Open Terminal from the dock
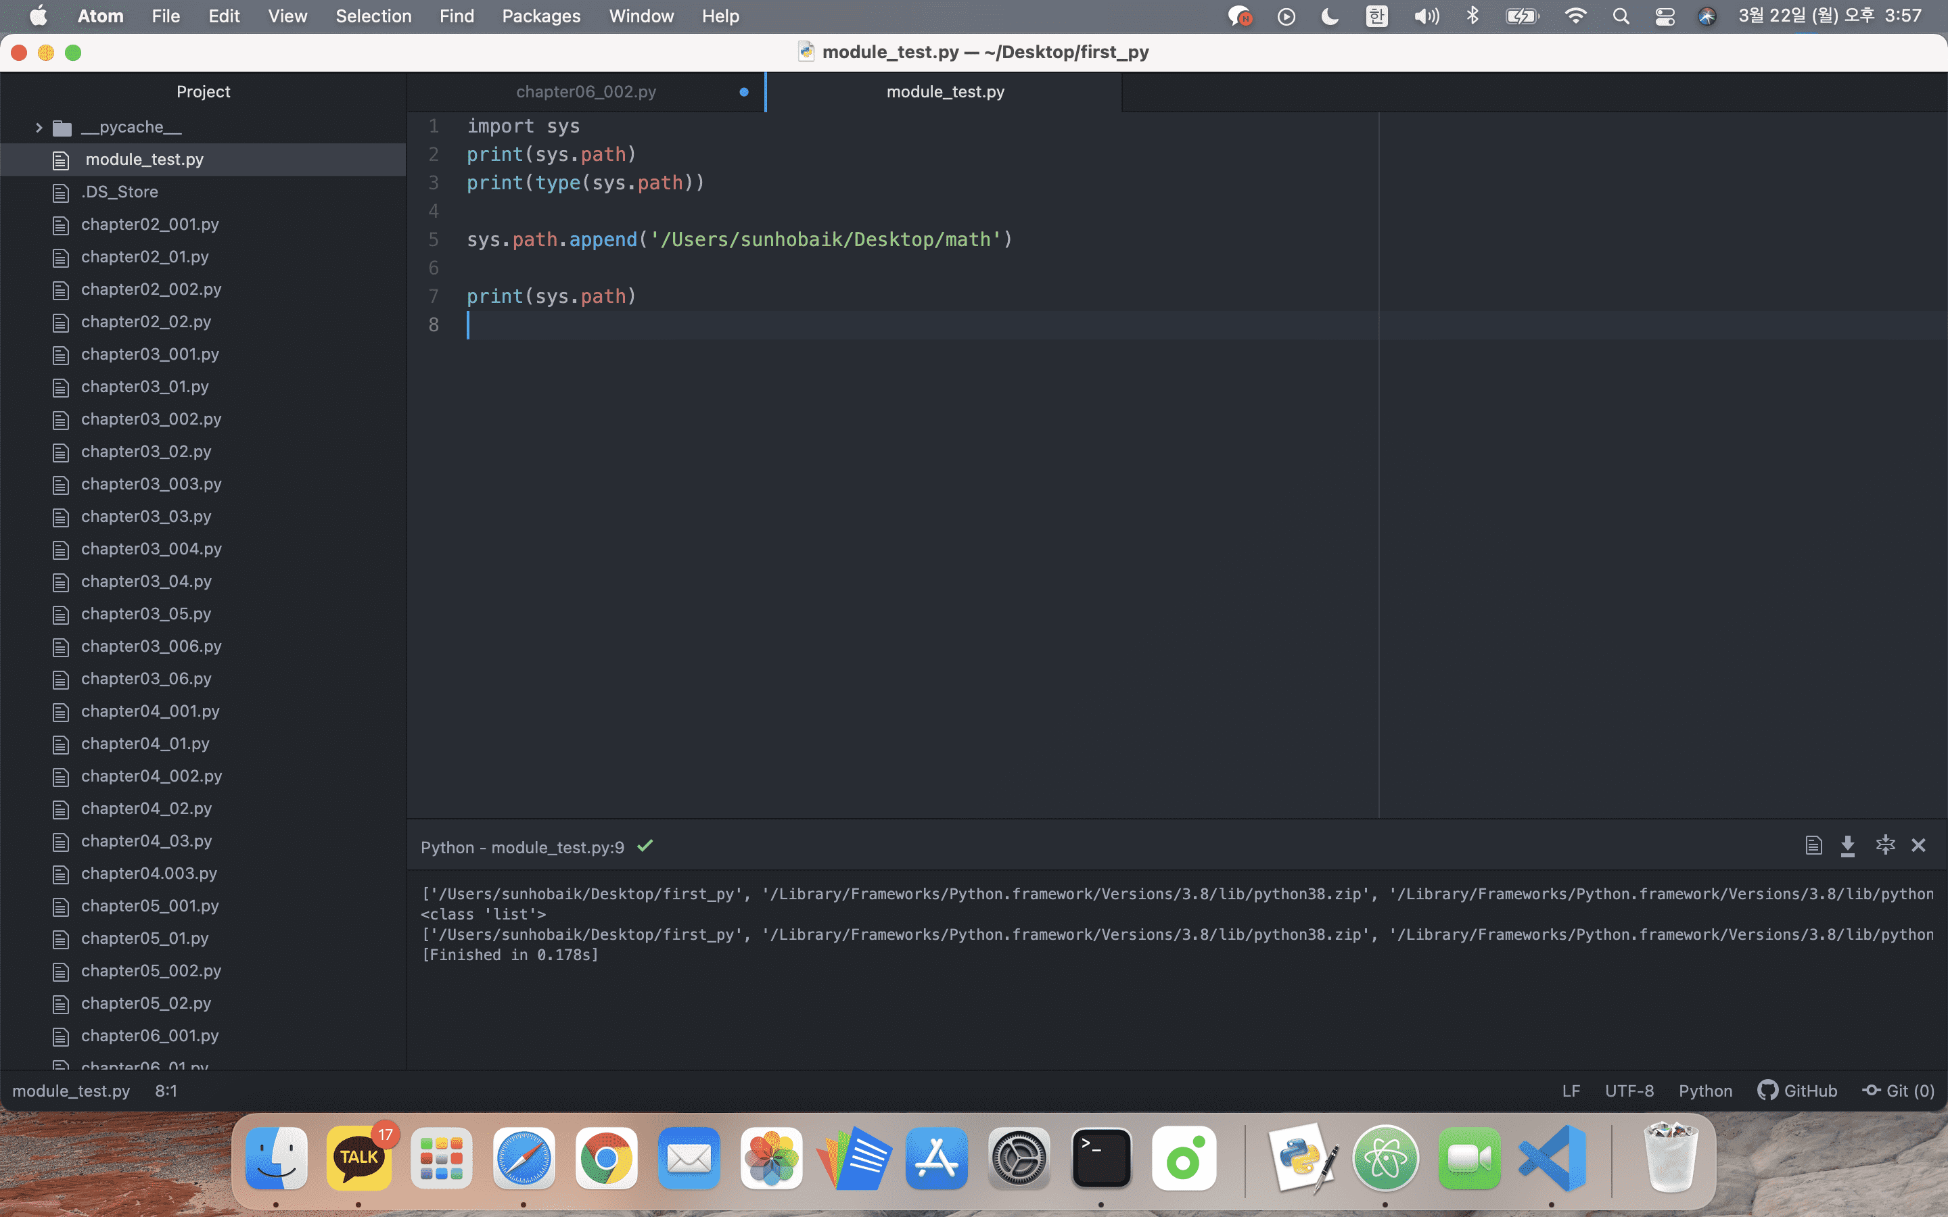The width and height of the screenshot is (1948, 1217). [x=1100, y=1158]
